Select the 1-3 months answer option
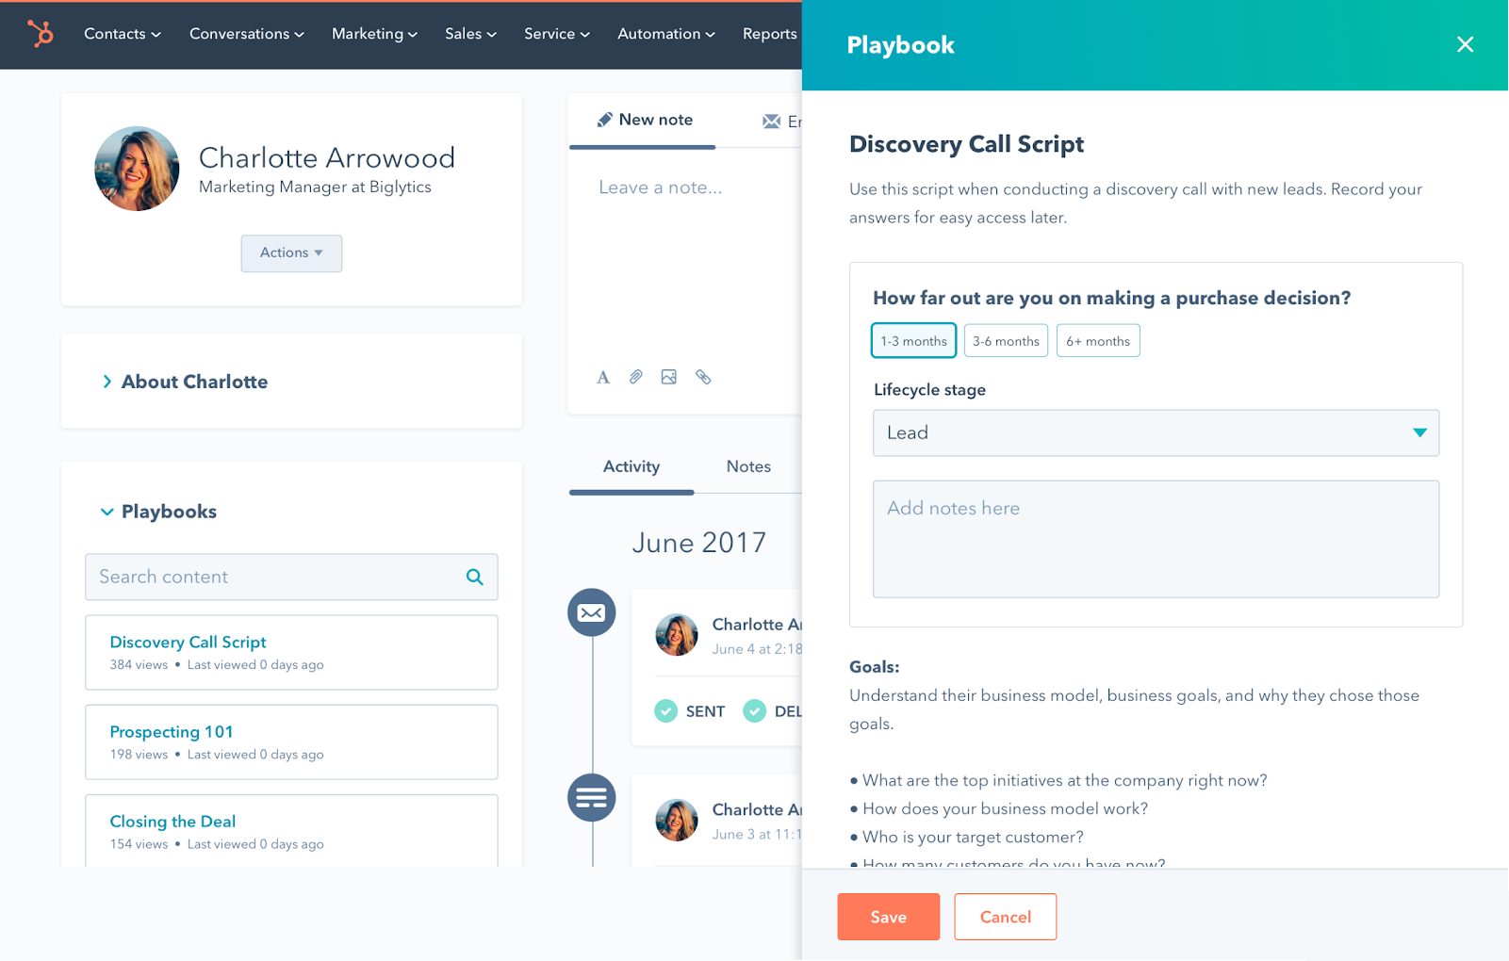1509x961 pixels. click(x=914, y=341)
